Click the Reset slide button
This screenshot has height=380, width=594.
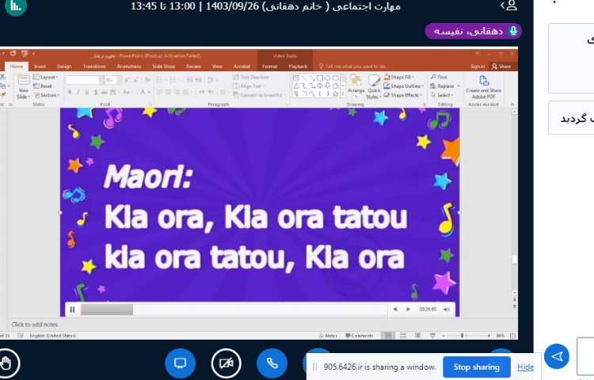click(x=43, y=86)
